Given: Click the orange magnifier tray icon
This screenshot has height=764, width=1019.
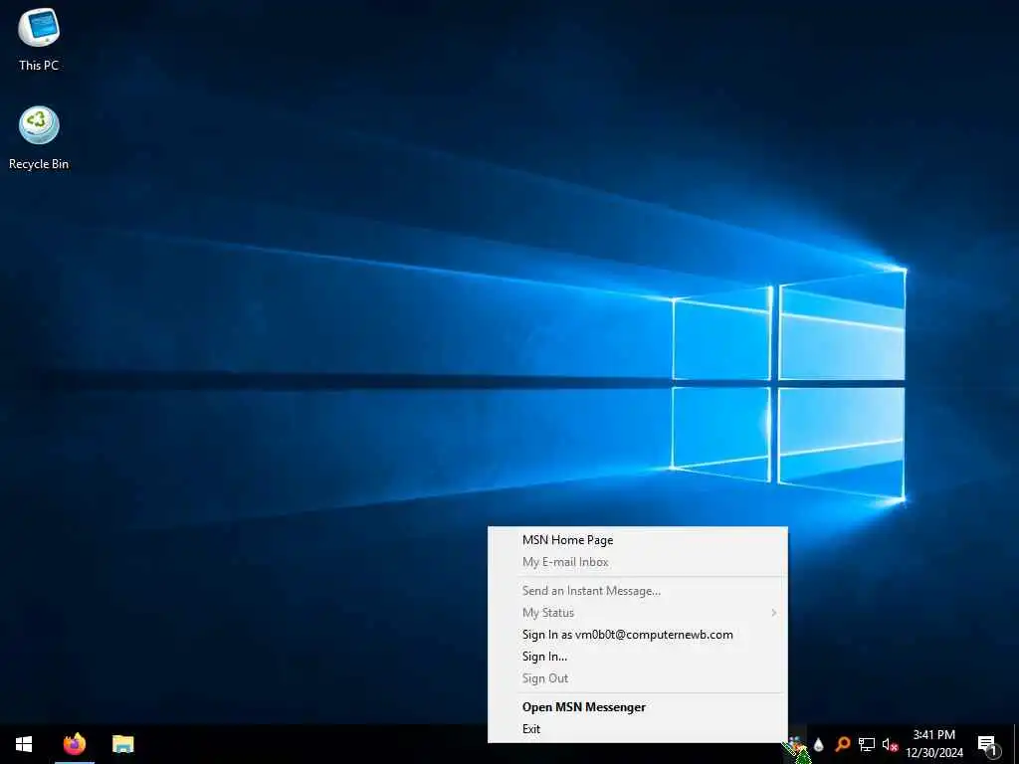Looking at the screenshot, I should coord(842,744).
